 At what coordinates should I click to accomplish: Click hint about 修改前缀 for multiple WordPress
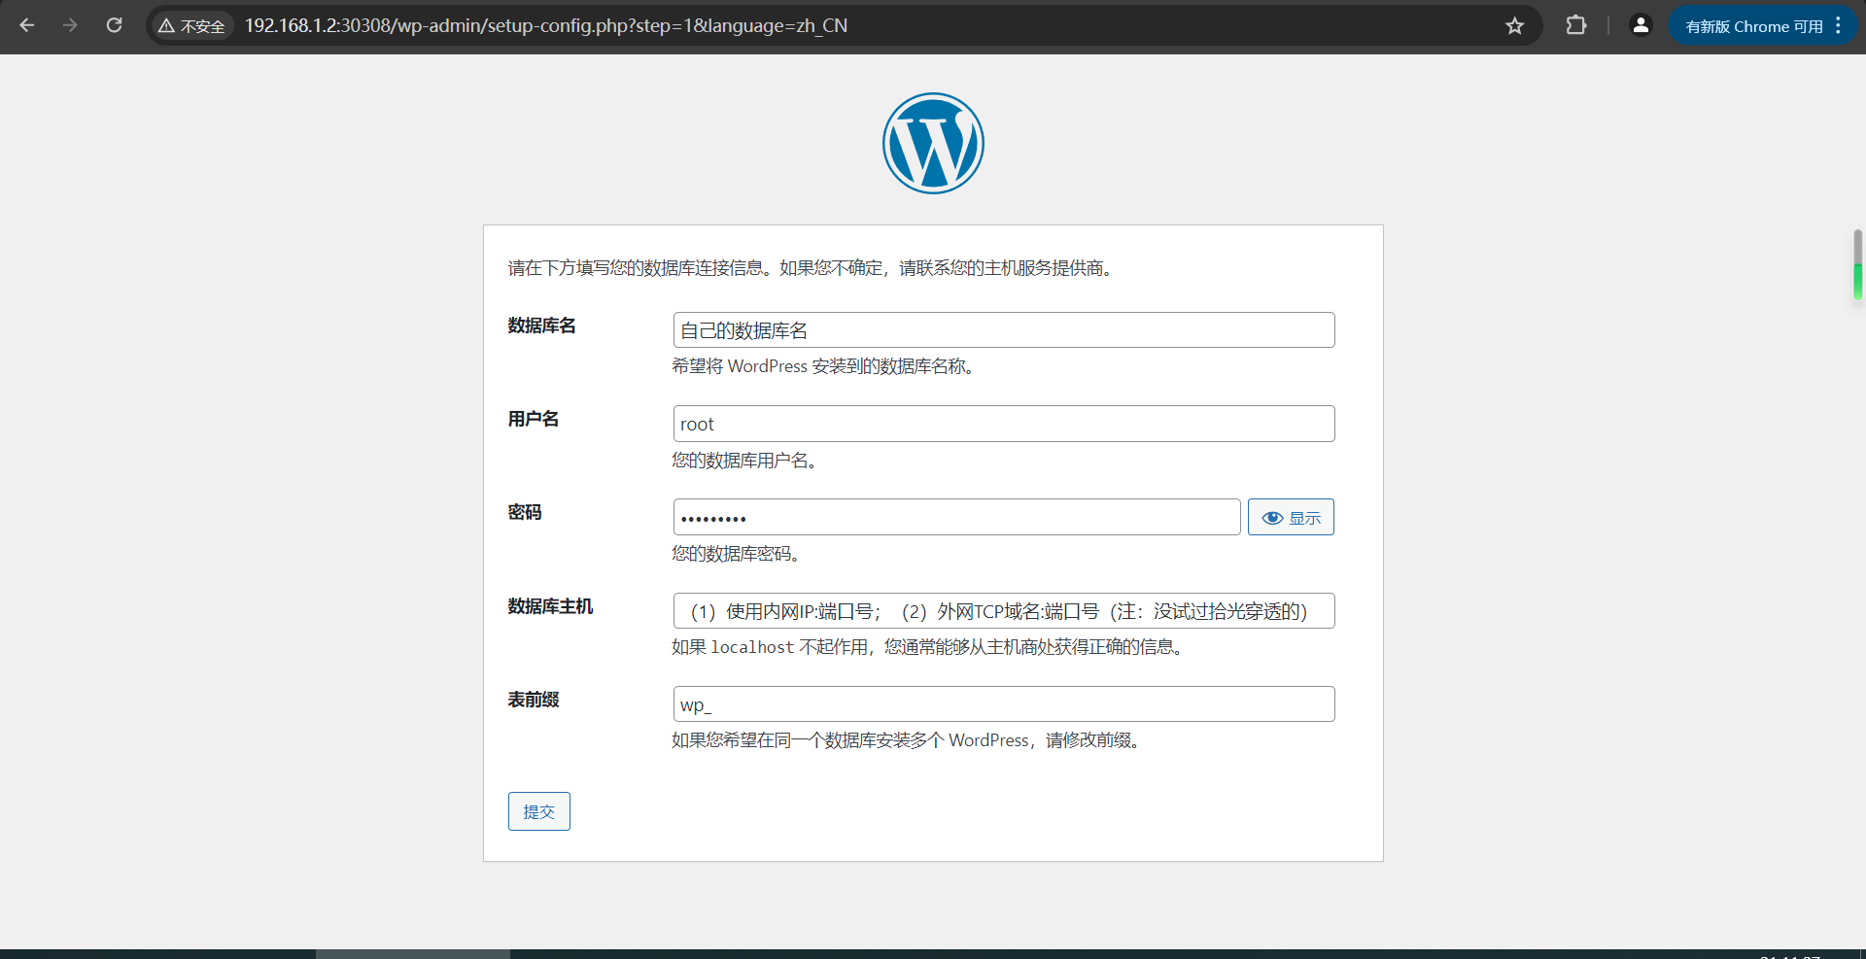(909, 740)
